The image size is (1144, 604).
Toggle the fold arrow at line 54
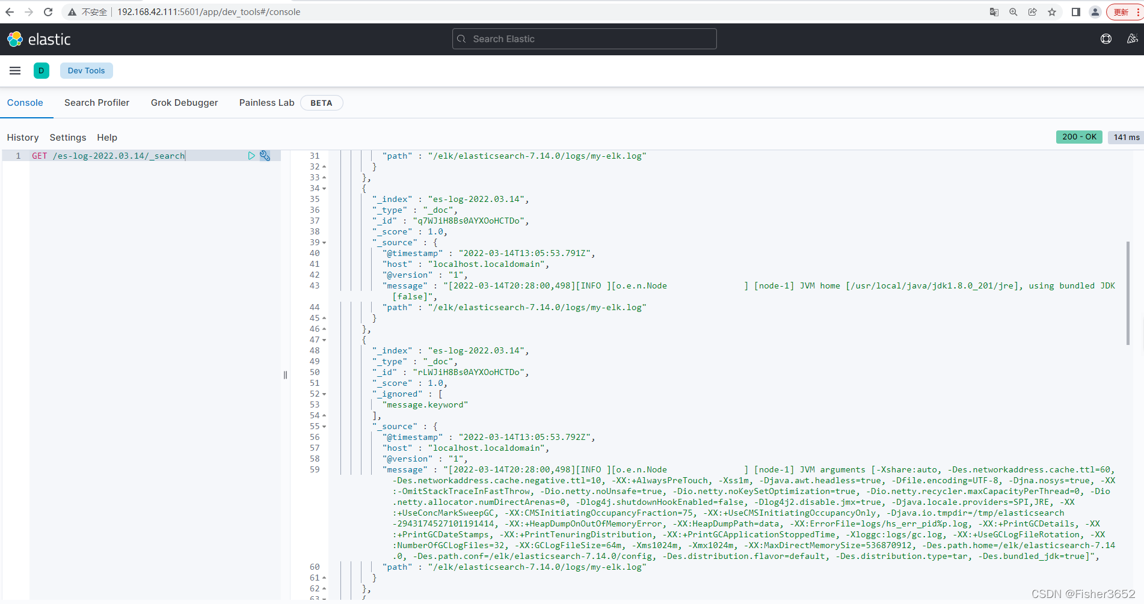324,416
